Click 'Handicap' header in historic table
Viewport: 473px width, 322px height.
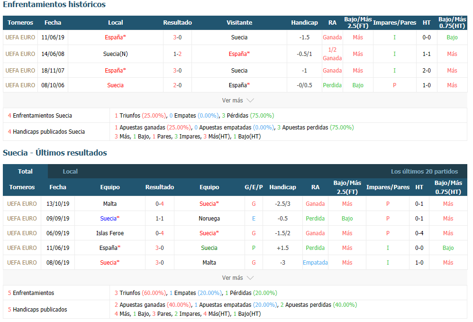(304, 23)
